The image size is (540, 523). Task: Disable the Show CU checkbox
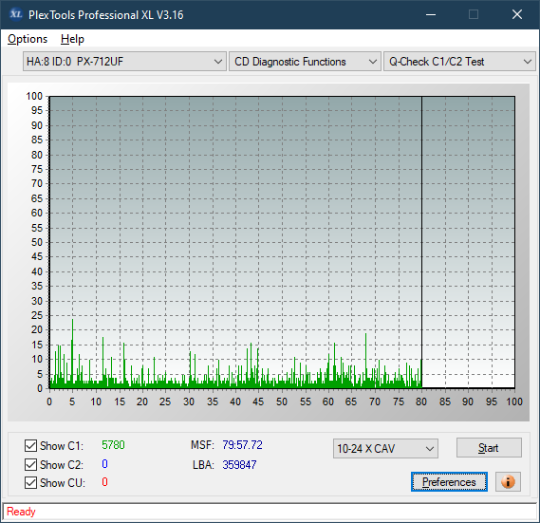pyautogui.click(x=30, y=483)
